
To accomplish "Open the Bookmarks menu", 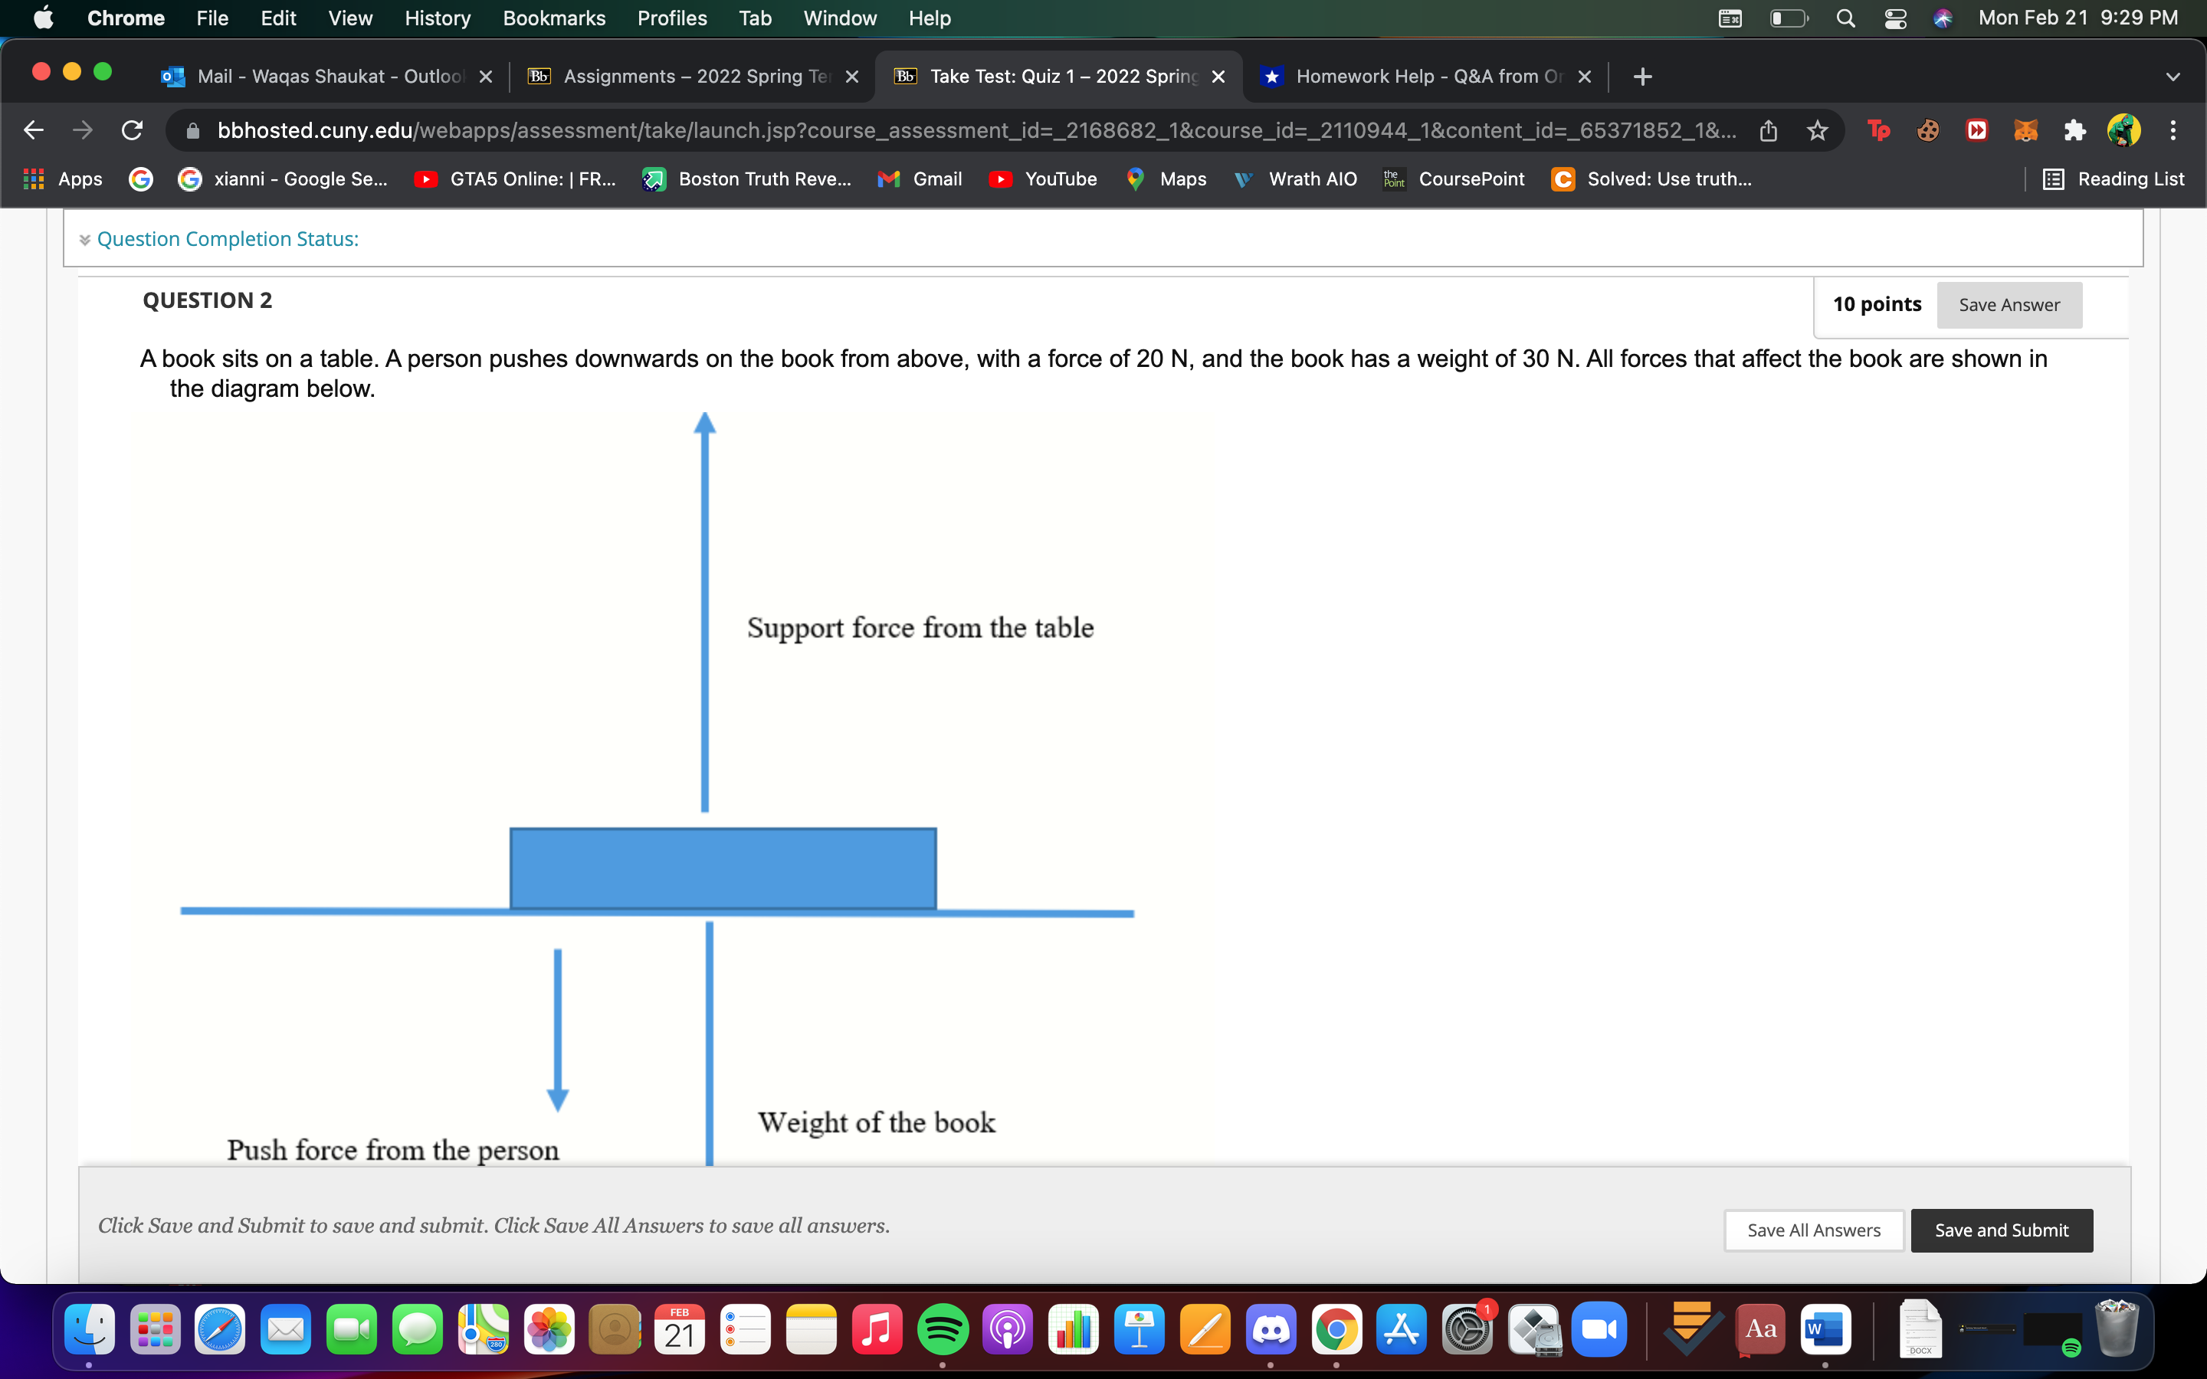I will 553,18.
